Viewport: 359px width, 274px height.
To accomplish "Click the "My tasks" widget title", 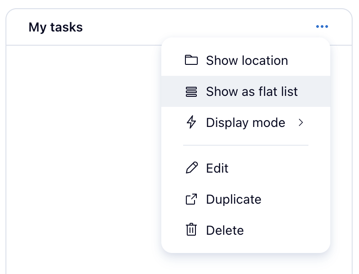I will [x=56, y=27].
